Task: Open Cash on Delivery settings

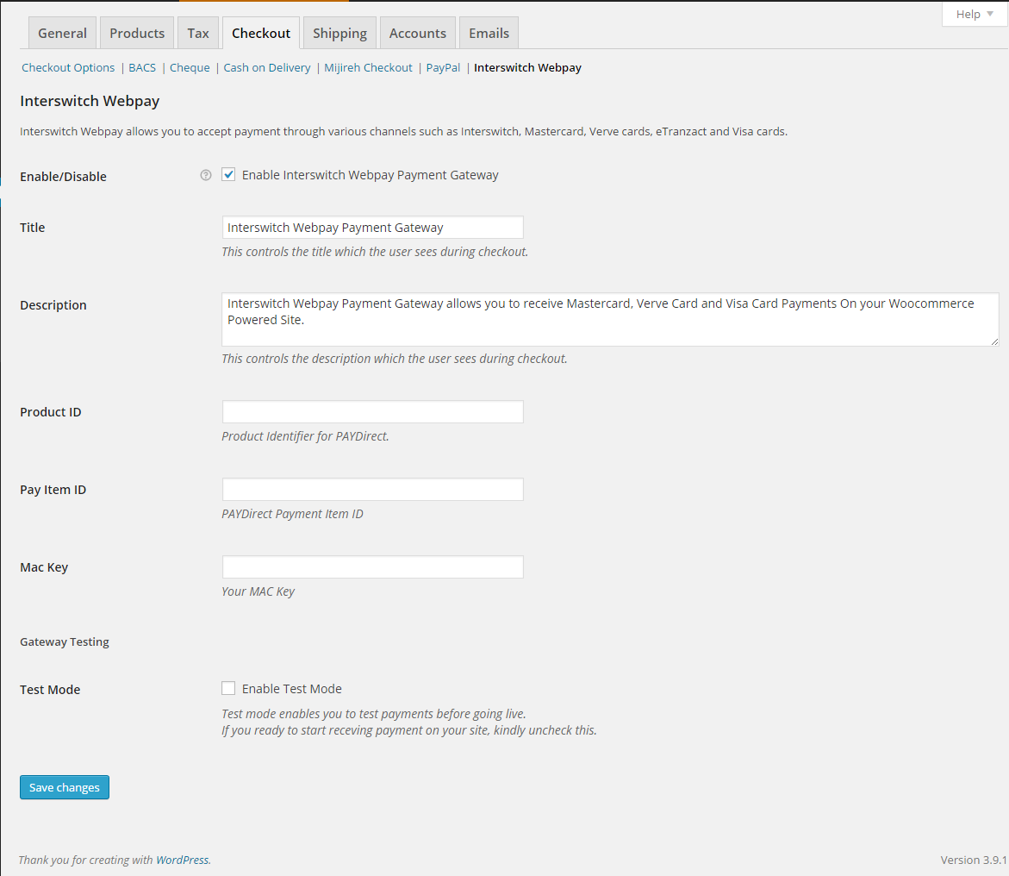Action: [267, 67]
